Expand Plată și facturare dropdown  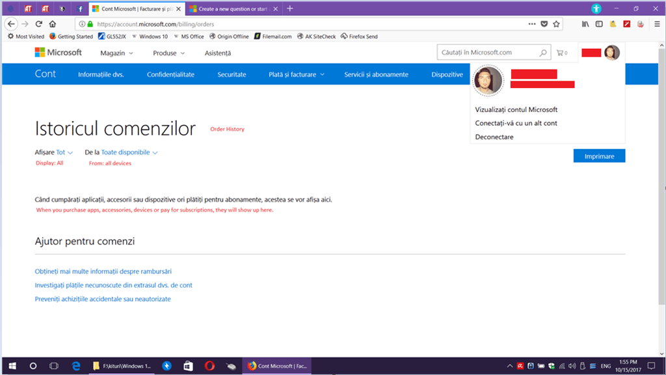pos(297,74)
